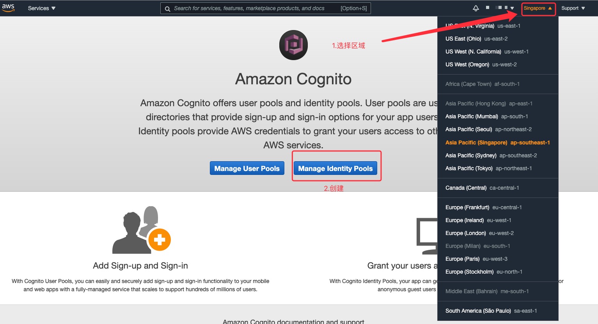Click the Add Sign-up and Sign-in heading
The image size is (598, 324).
(x=140, y=266)
